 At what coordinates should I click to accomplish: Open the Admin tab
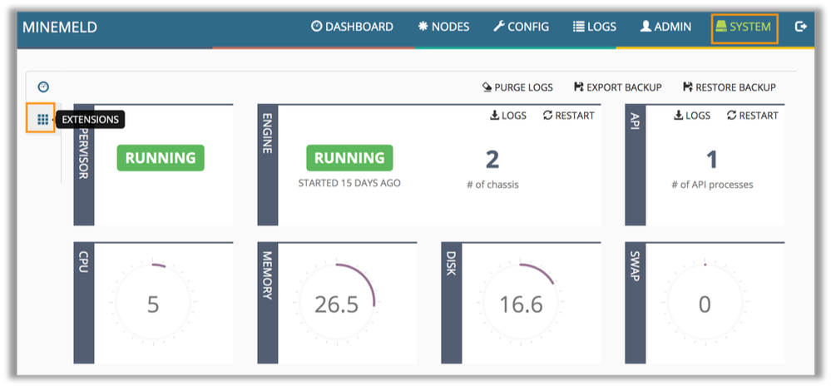point(665,27)
